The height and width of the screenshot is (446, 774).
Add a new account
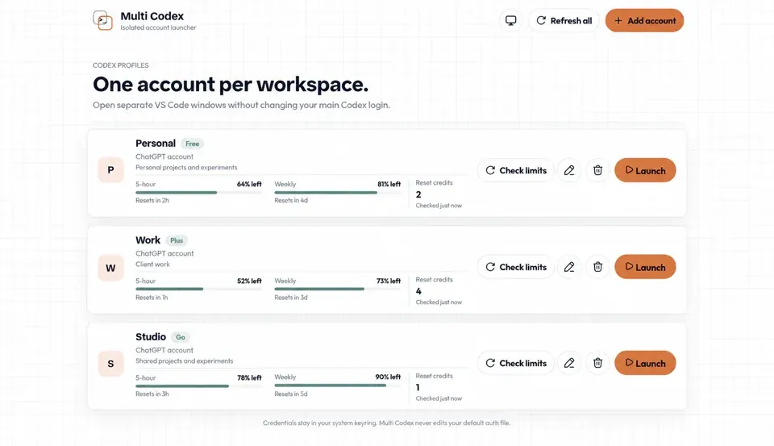coord(645,21)
